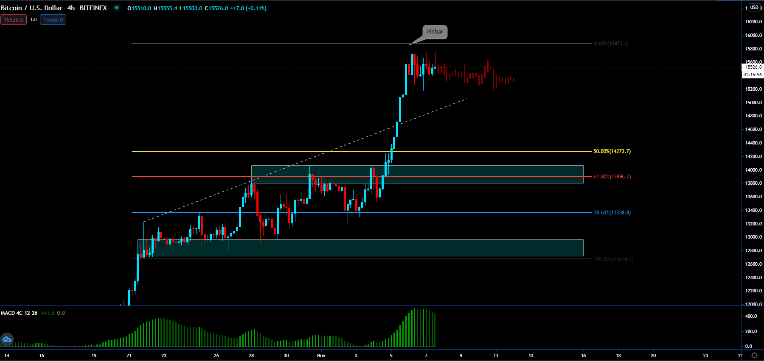Click the 30 date label on time axis
Screen dimensions: 764x361
click(286, 355)
